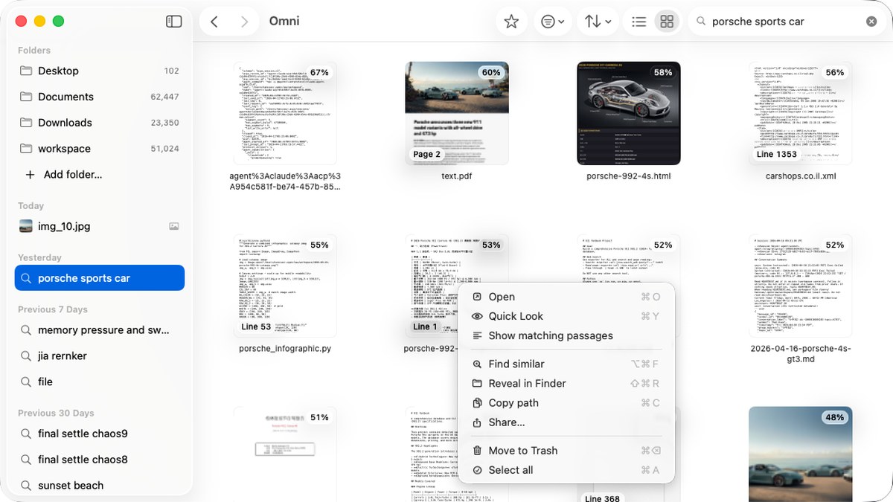This screenshot has width=893, height=502.
Task: Click the thumbnail of the agent%3Aclaude file
Action: pyautogui.click(x=285, y=113)
